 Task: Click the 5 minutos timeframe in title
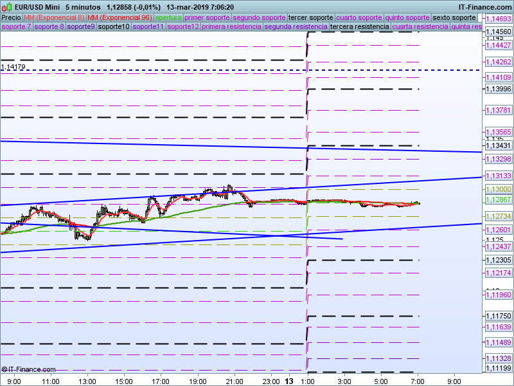coord(83,6)
